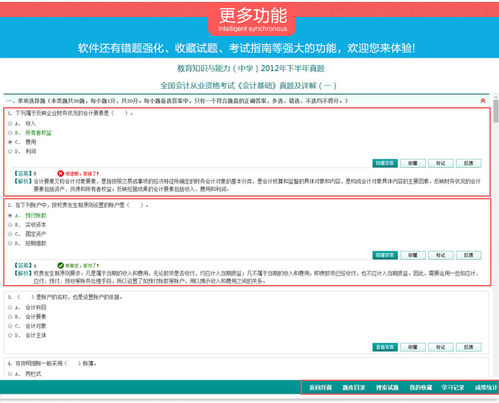Select option A 两栏式 for question 4
Viewport: 499px width, 403px height.
(x=9, y=374)
